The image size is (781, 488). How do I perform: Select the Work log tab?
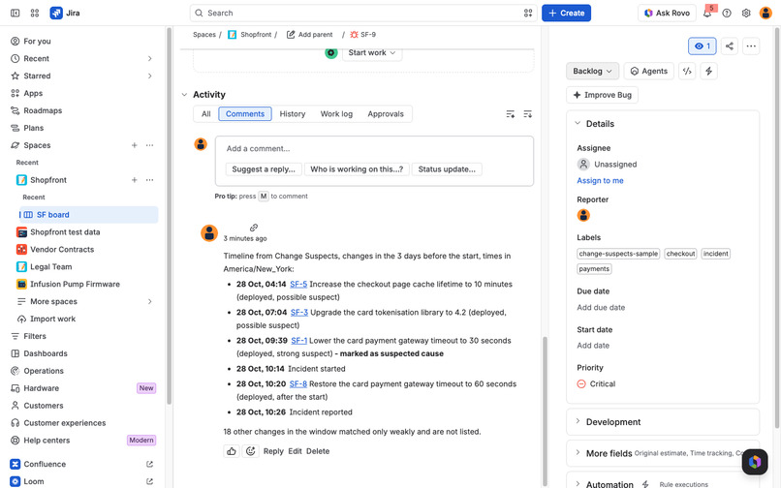point(336,114)
